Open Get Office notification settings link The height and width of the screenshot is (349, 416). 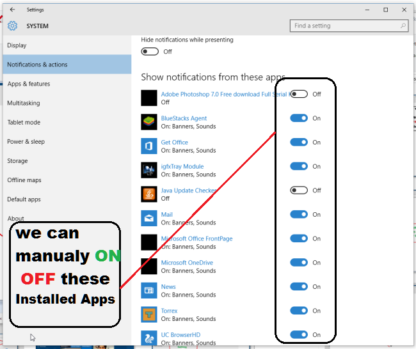[174, 143]
